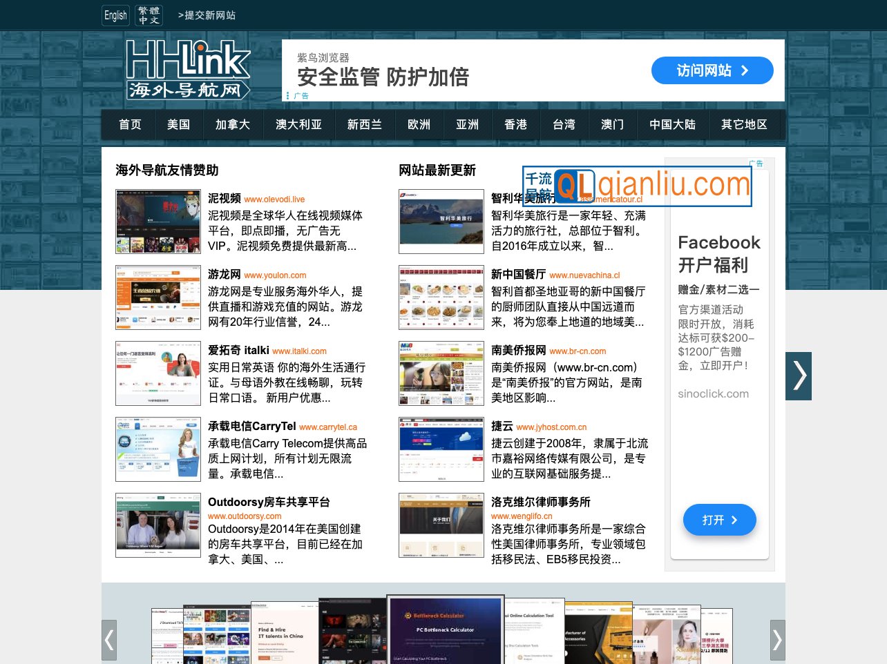Click the 爱拓奇 italki screenshot image
The width and height of the screenshot is (887, 664).
[158, 373]
